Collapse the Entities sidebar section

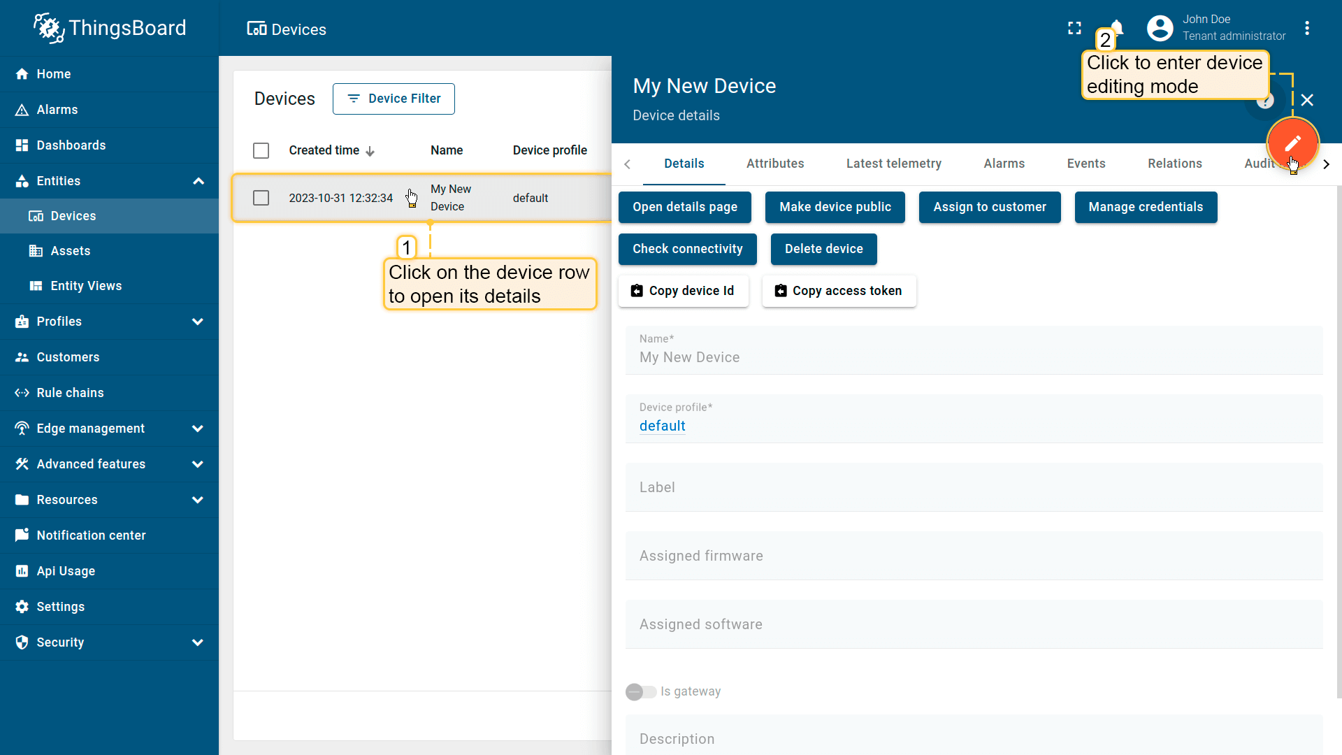pyautogui.click(x=198, y=181)
